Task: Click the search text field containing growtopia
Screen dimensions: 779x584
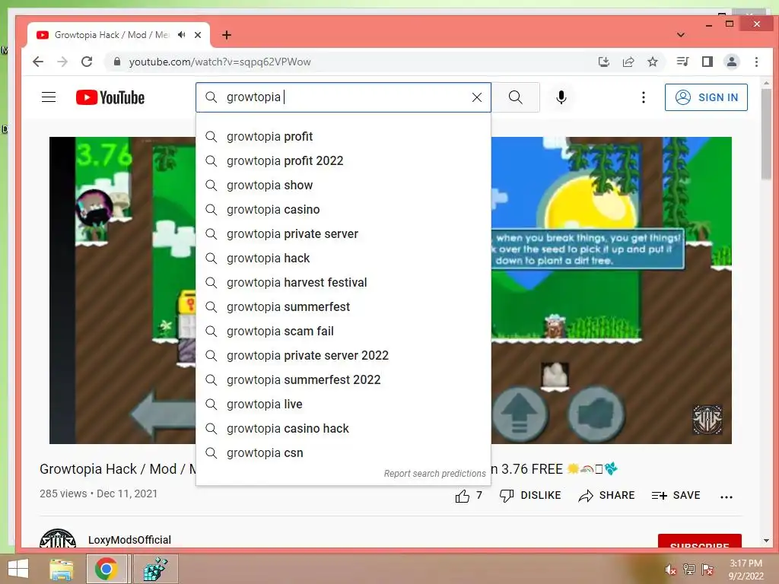Action: click(x=343, y=97)
